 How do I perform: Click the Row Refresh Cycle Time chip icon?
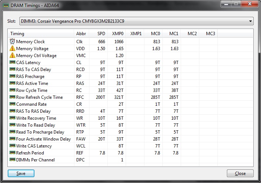coord(12,97)
